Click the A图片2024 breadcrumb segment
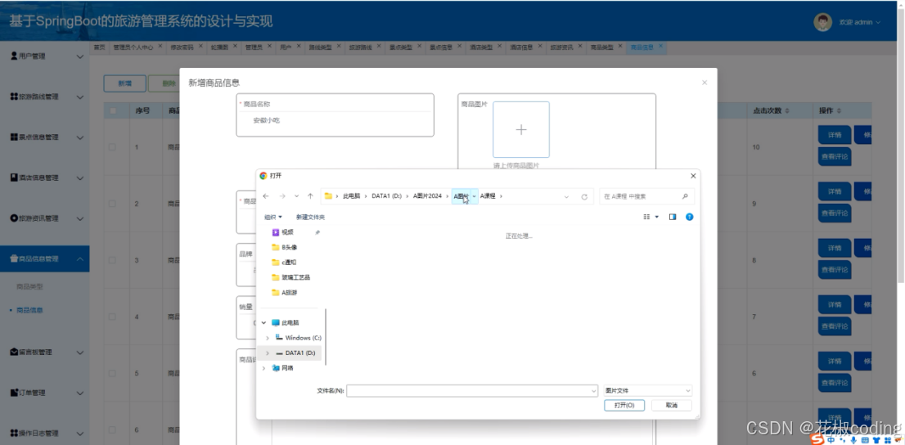Viewport: 905px width, 445px height. point(427,196)
